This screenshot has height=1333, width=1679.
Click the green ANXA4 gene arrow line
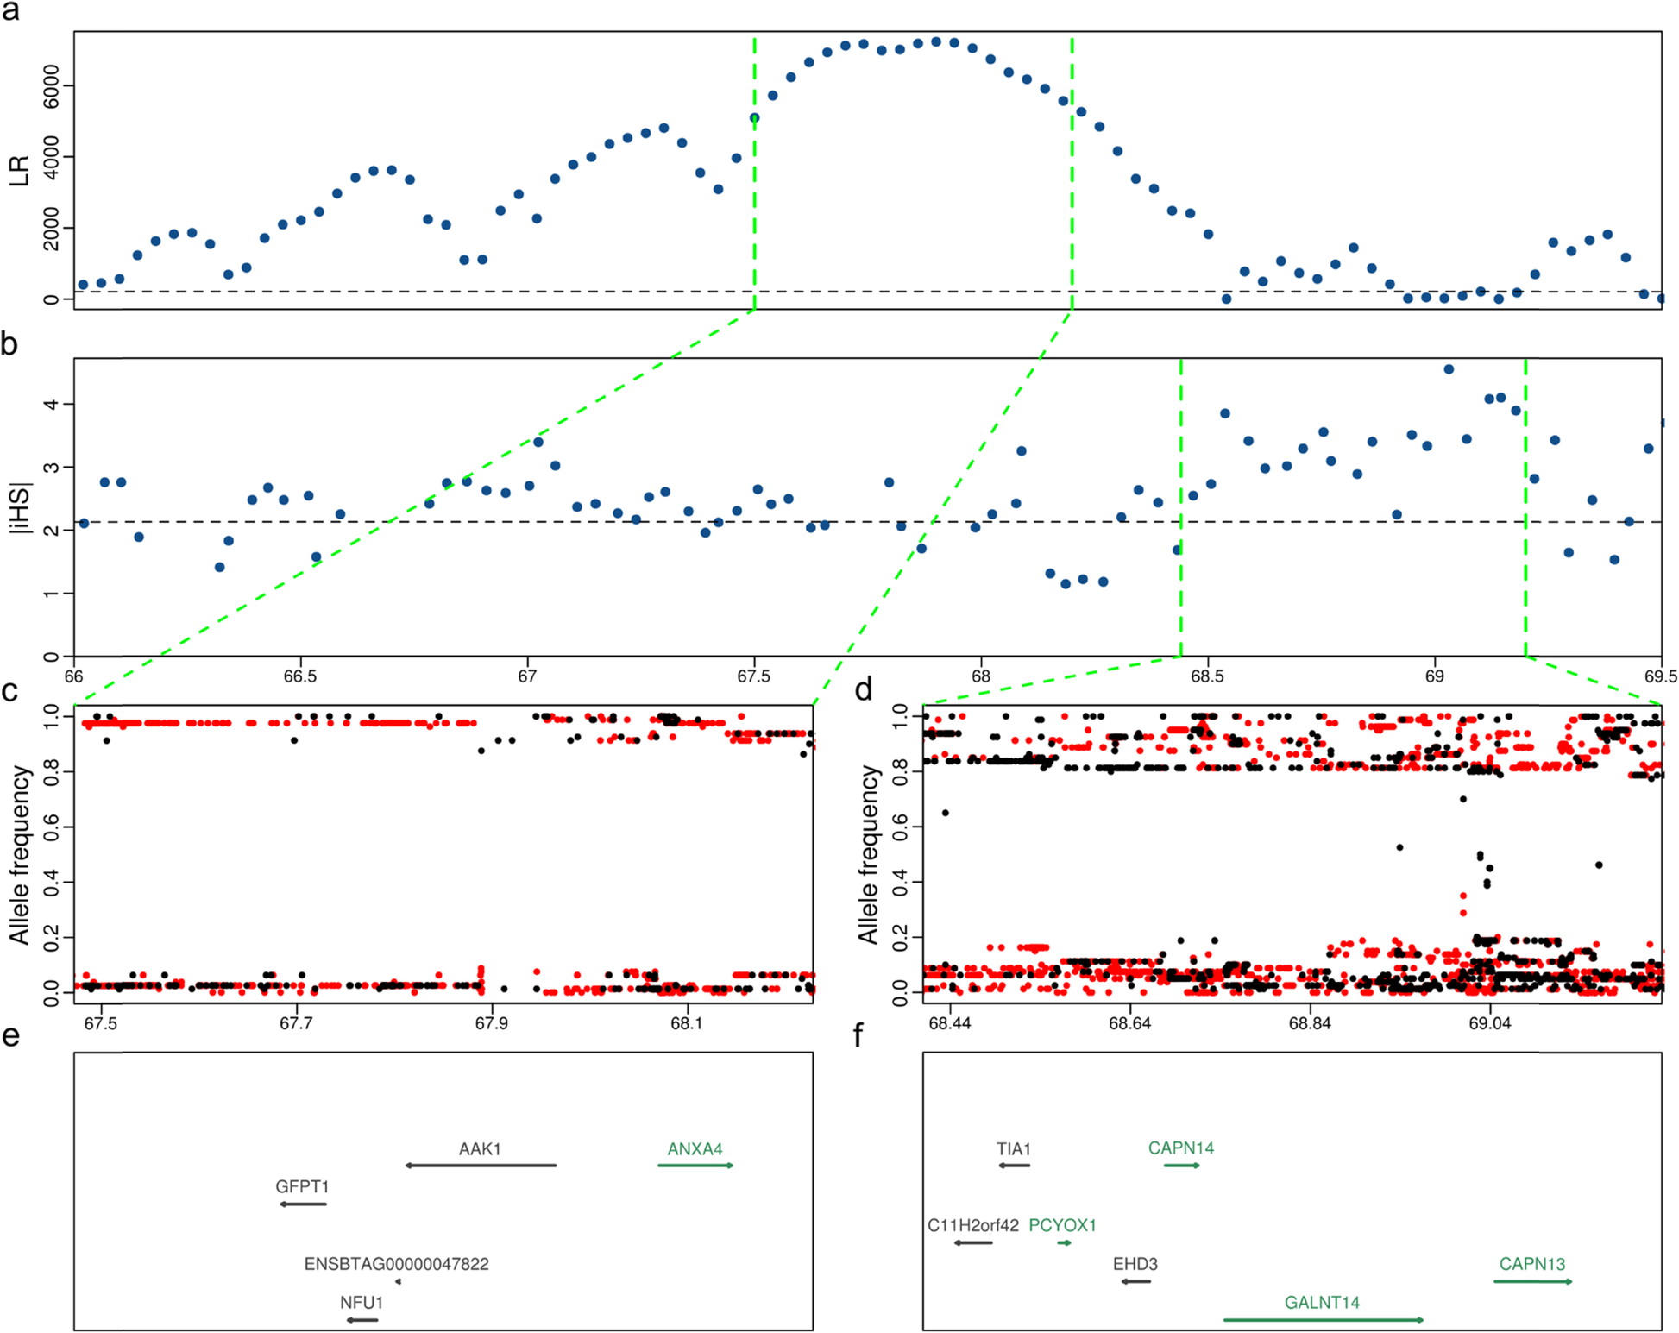click(695, 1166)
